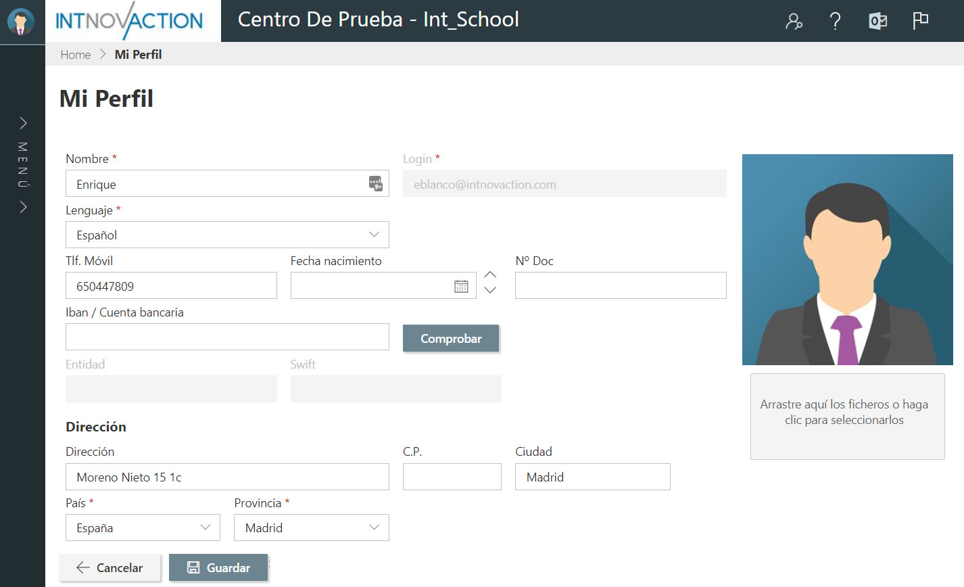
Task: Open the Fecha nacimiento calendar picker
Action: point(461,286)
